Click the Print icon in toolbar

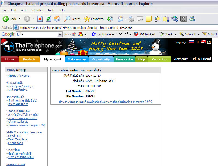pyautogui.click(x=131, y=19)
